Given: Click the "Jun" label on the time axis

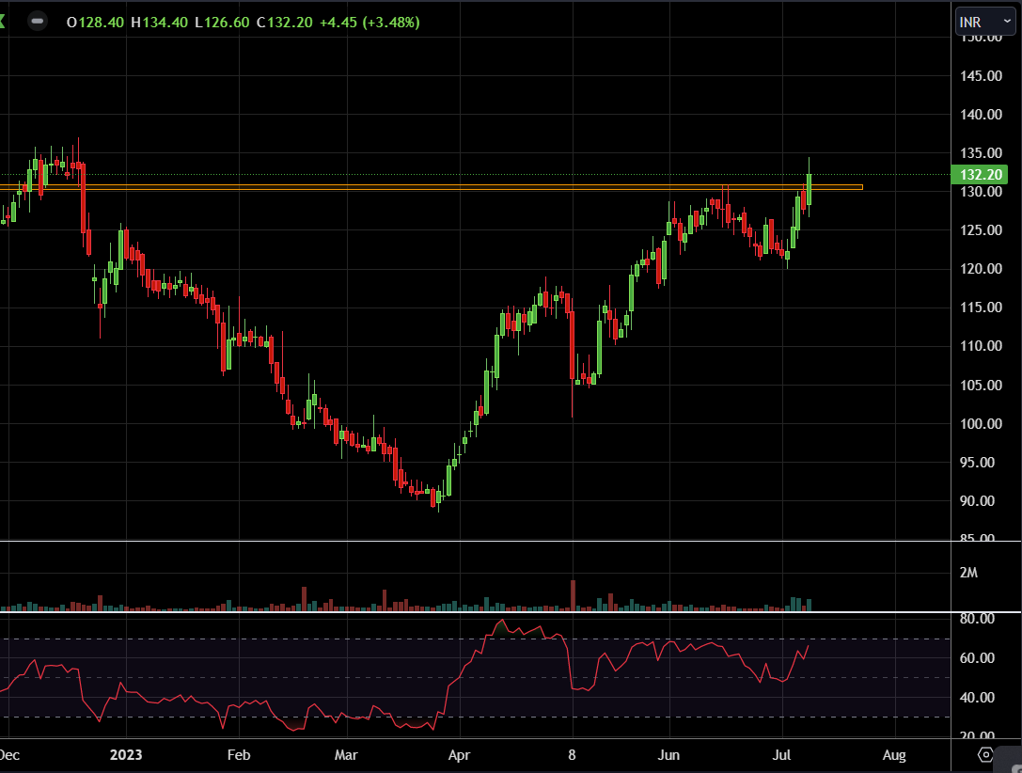Looking at the screenshot, I should pos(668,755).
